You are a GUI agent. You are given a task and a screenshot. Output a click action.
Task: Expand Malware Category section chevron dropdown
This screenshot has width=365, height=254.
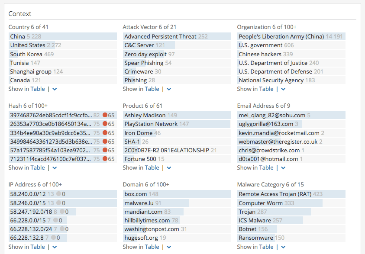pos(283,247)
